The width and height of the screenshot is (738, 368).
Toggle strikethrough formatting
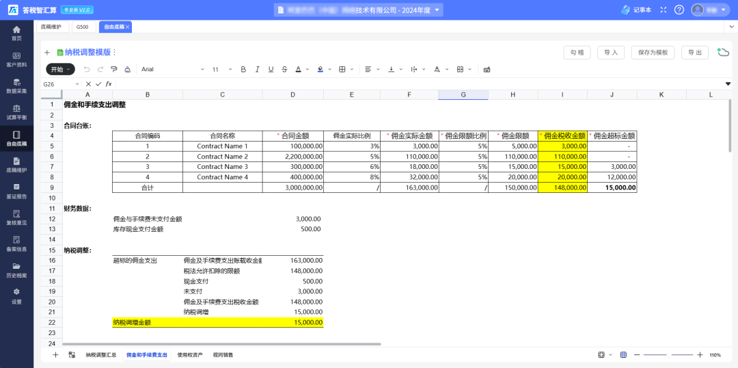pos(284,69)
